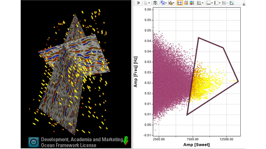Open the window layout dropdown arrow
This screenshot has height=149, width=266.
166,3
